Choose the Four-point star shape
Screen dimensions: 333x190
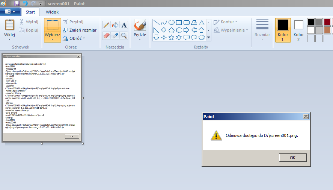pos(164,38)
